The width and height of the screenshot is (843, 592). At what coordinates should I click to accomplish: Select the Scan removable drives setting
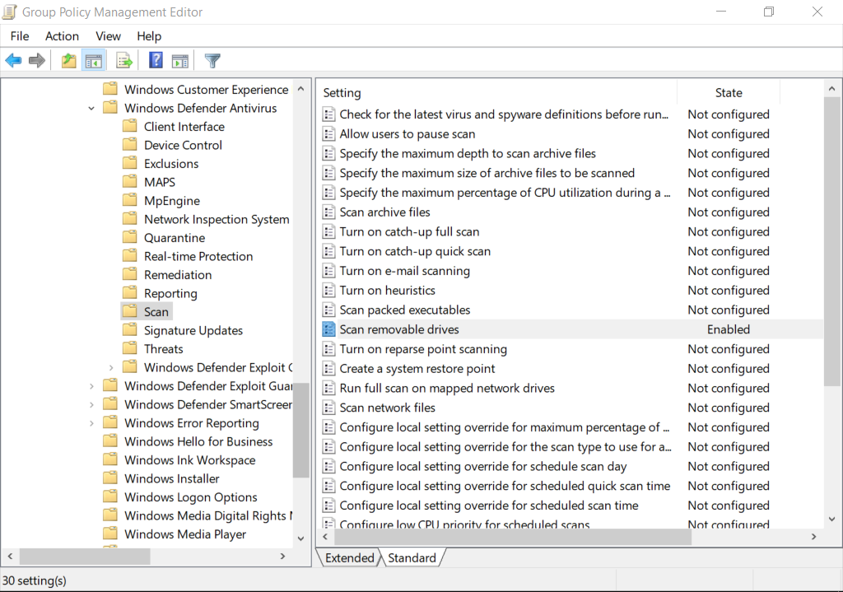tap(399, 329)
